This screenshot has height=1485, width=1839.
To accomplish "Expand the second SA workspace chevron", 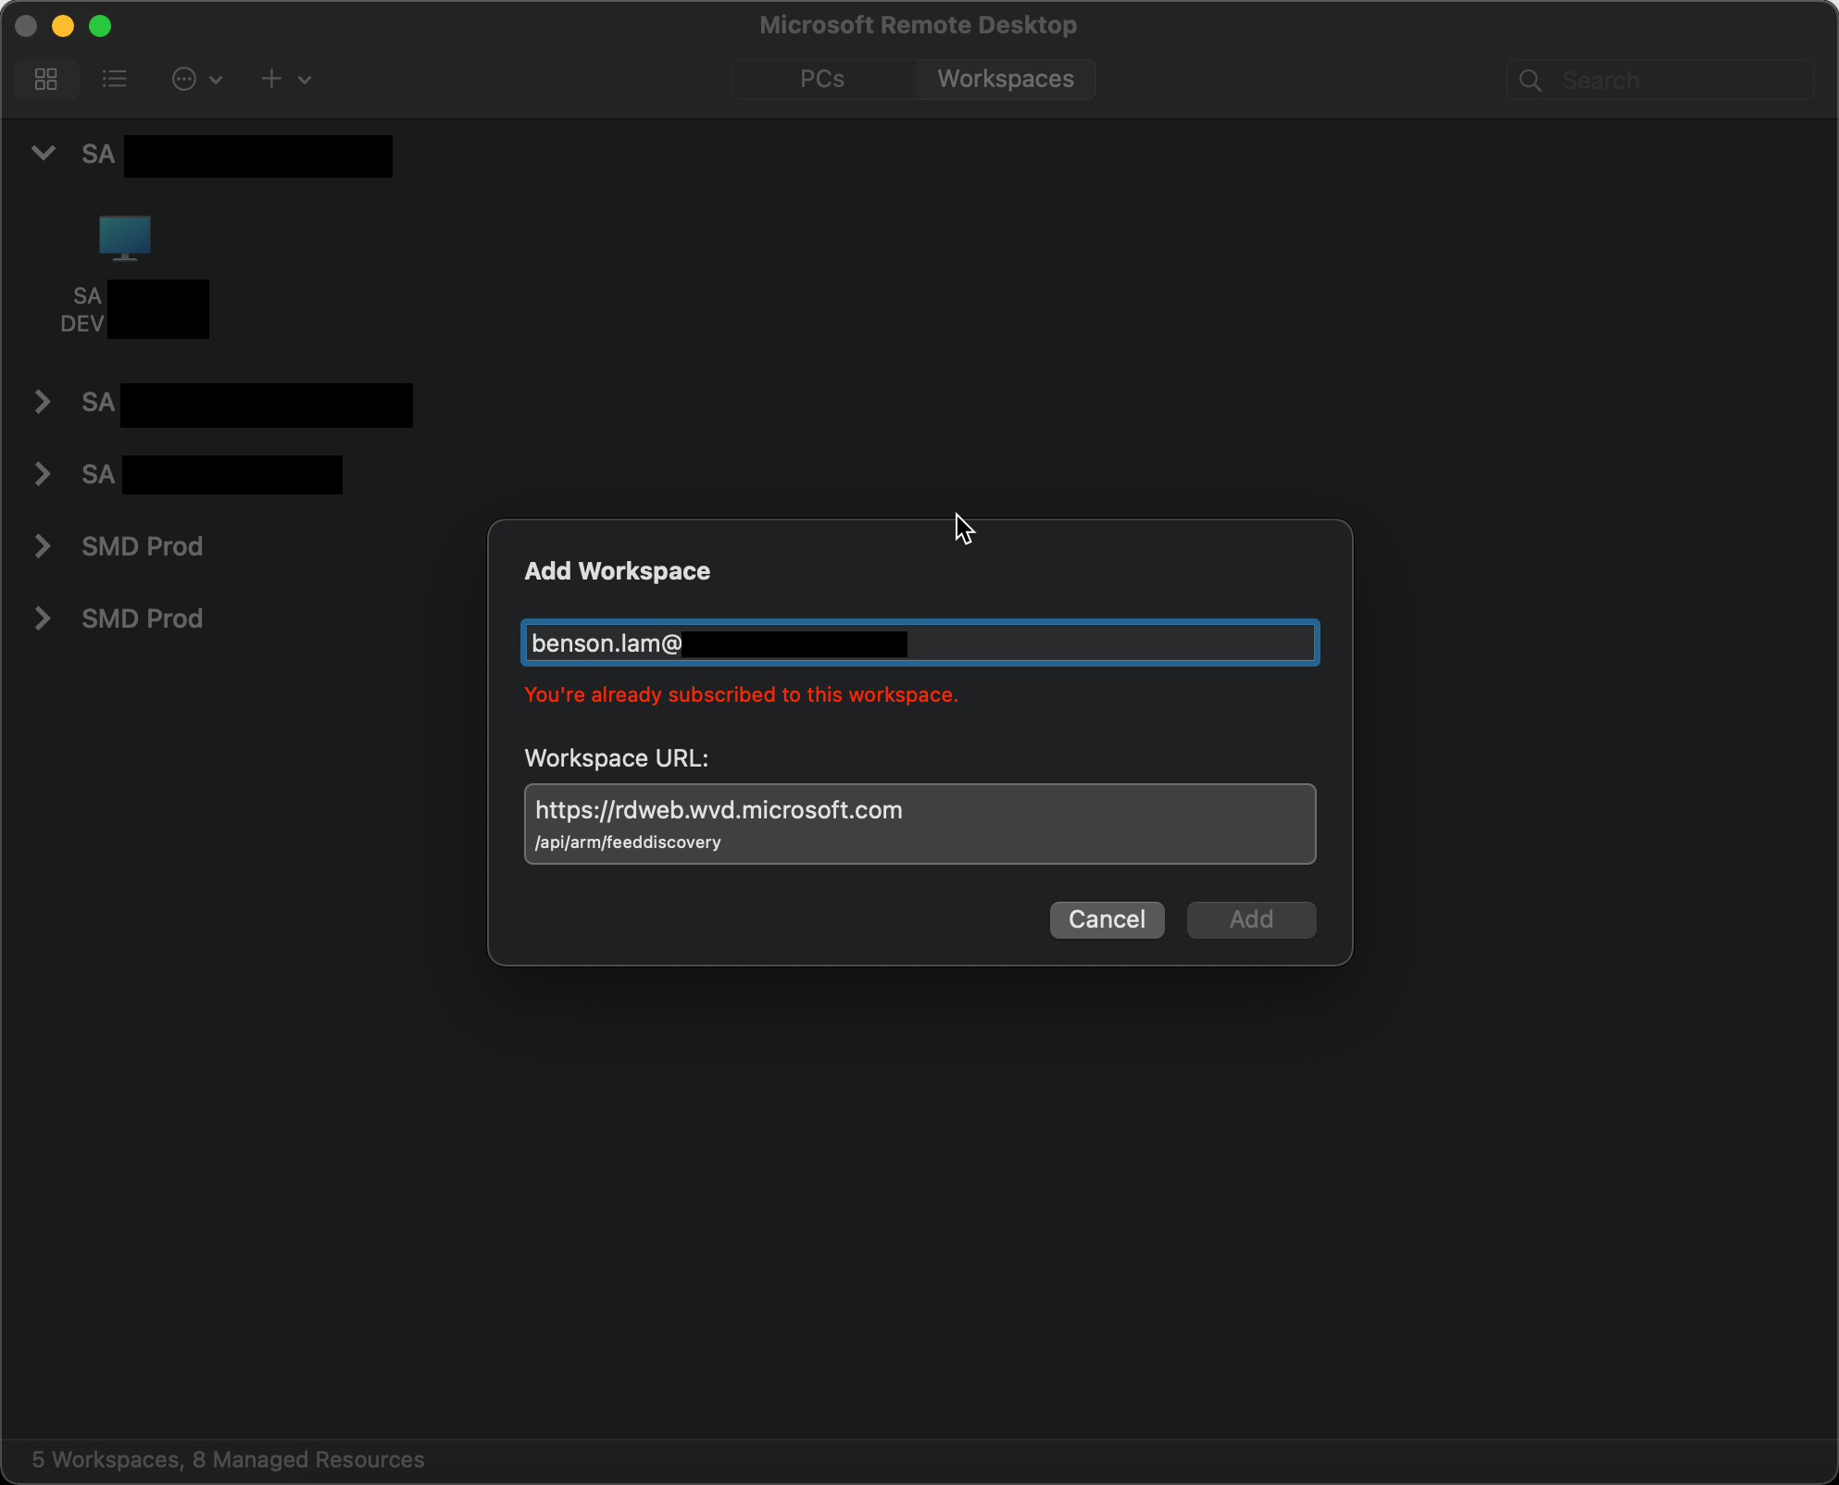I will [43, 401].
